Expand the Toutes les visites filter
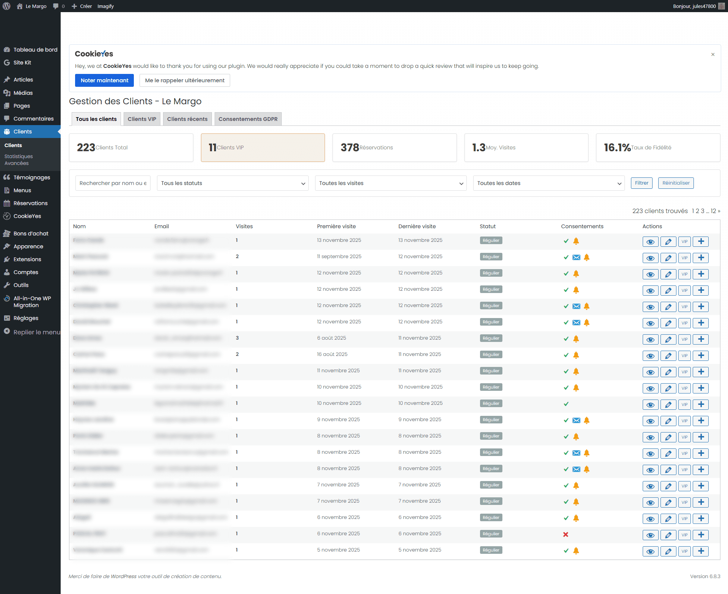Viewport: 728px width, 594px height. 391,183
